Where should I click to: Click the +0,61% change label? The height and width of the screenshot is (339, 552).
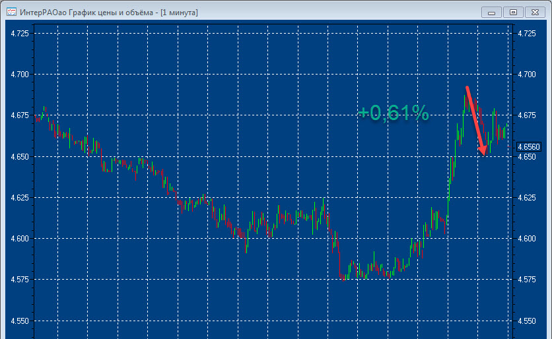pos(394,113)
